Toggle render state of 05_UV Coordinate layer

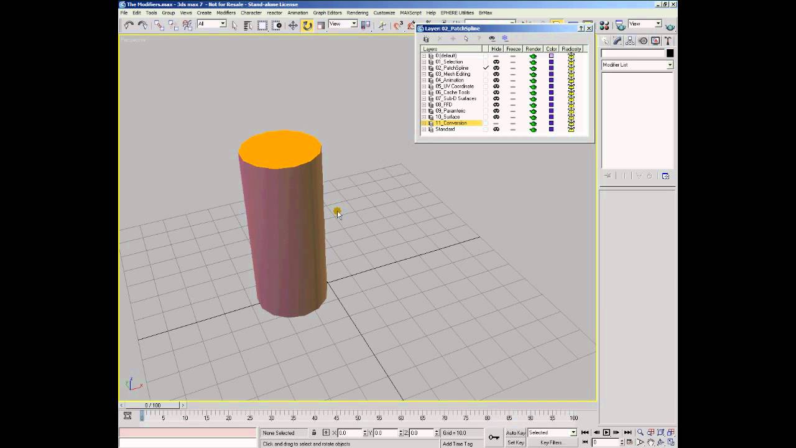point(533,86)
